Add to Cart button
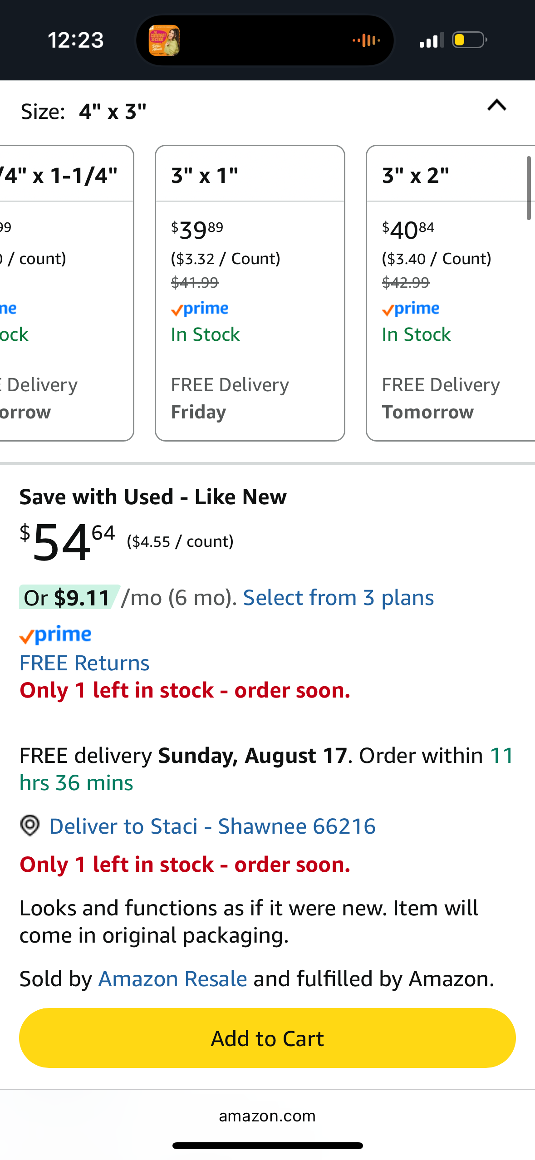The width and height of the screenshot is (535, 1160). click(267, 1038)
